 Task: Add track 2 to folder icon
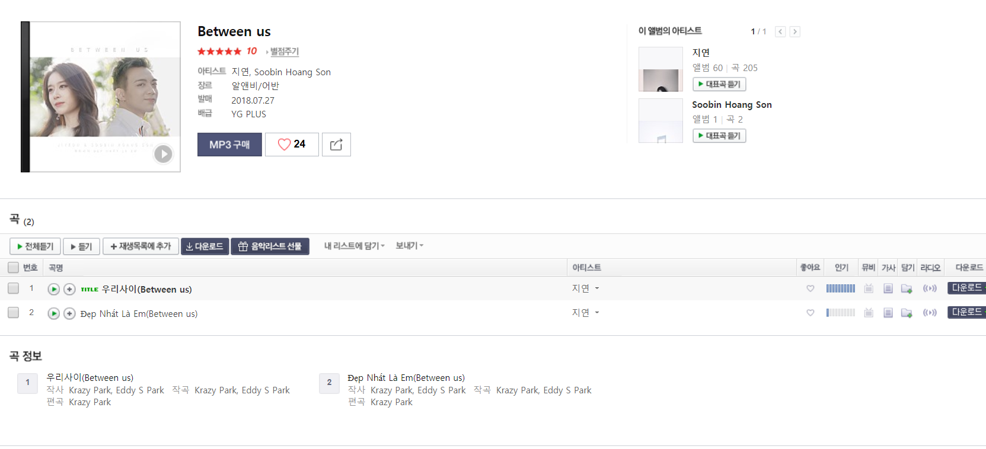[x=907, y=313]
